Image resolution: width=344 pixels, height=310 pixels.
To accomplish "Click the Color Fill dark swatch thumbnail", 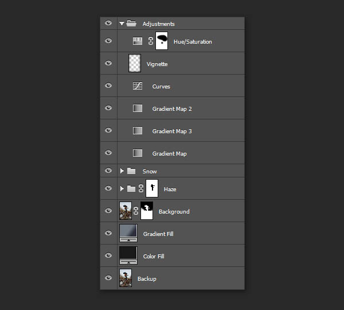I will pos(128,254).
